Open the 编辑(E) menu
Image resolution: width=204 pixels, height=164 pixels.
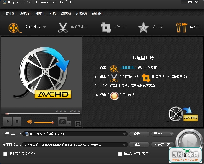tap(25, 13)
